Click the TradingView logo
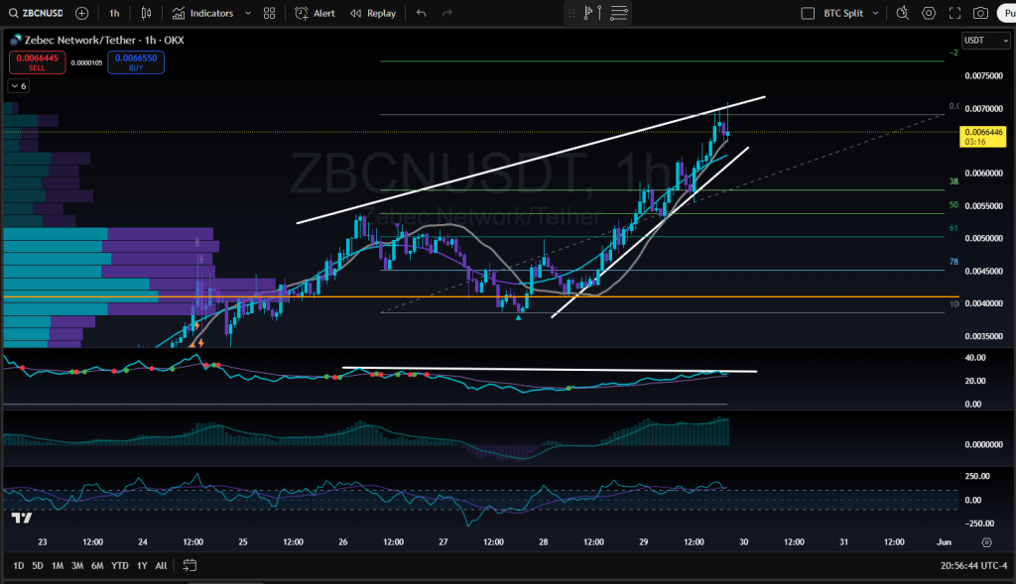This screenshot has width=1016, height=584. coord(22,518)
